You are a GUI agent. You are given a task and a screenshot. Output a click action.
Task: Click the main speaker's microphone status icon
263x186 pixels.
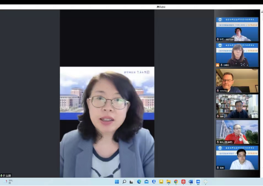tap(2, 176)
